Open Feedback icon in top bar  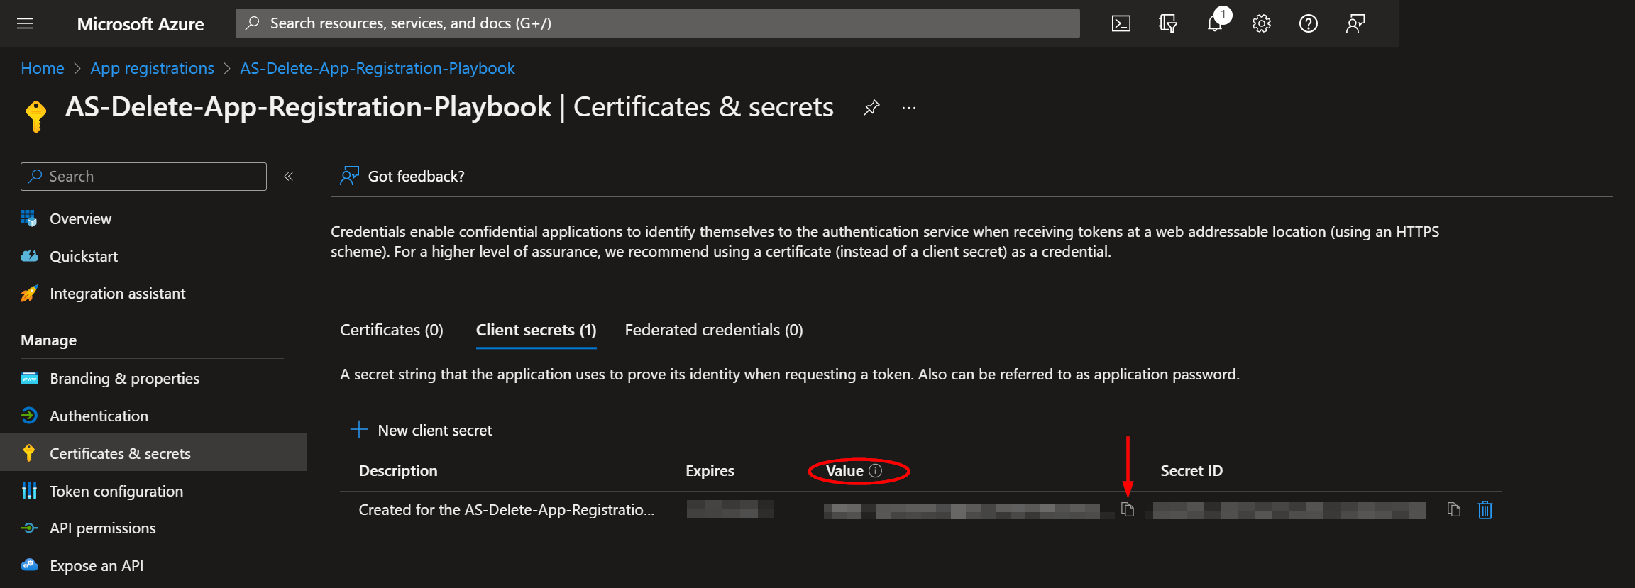pos(1355,23)
